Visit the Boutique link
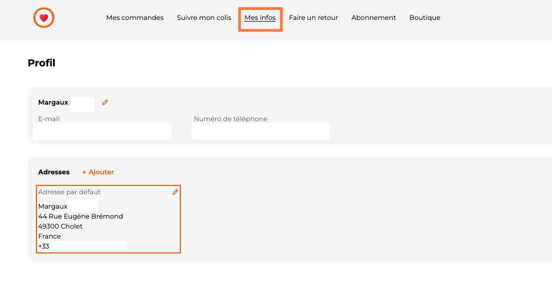552x295 pixels. [425, 18]
